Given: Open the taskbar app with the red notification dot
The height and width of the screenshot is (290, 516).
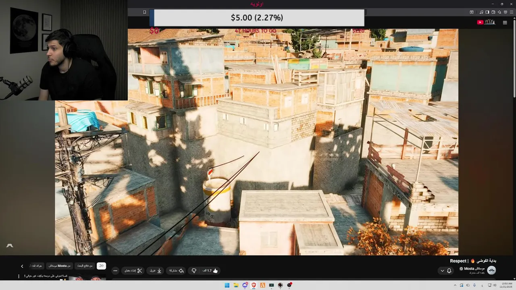Looking at the screenshot, I should point(289,285).
